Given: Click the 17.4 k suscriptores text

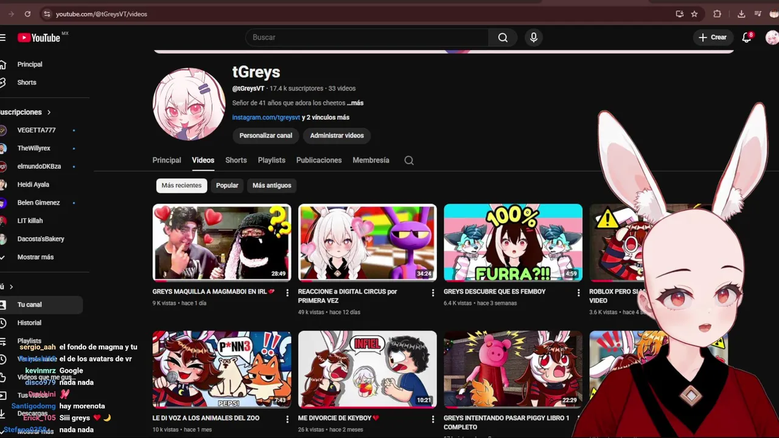Looking at the screenshot, I should 296,89.
